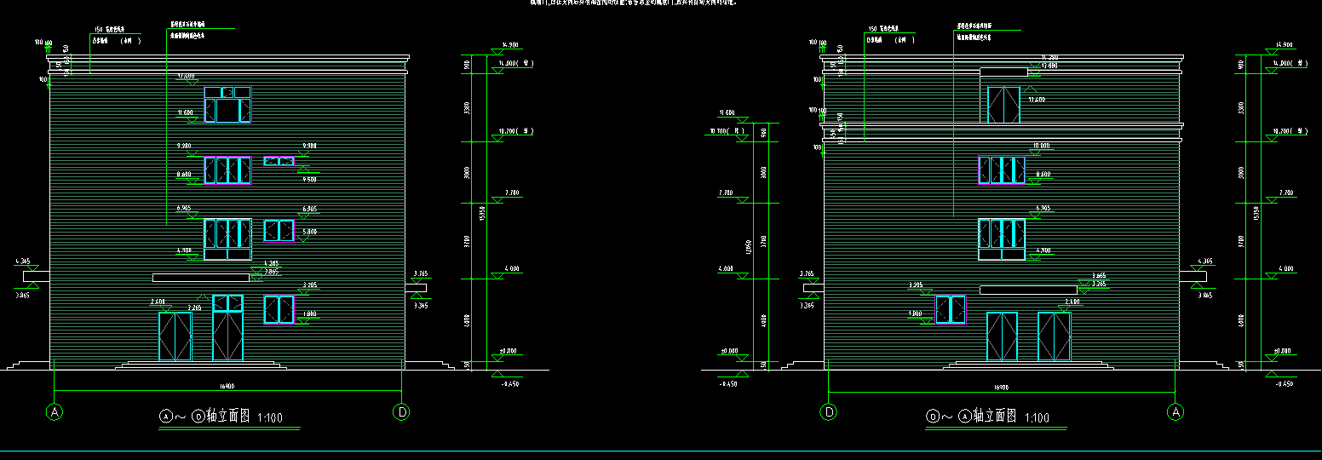Viewport: 1322px width, 460px height.
Task: Pick the rightmost ground-floor door on the right elevation
Action: 1054,336
